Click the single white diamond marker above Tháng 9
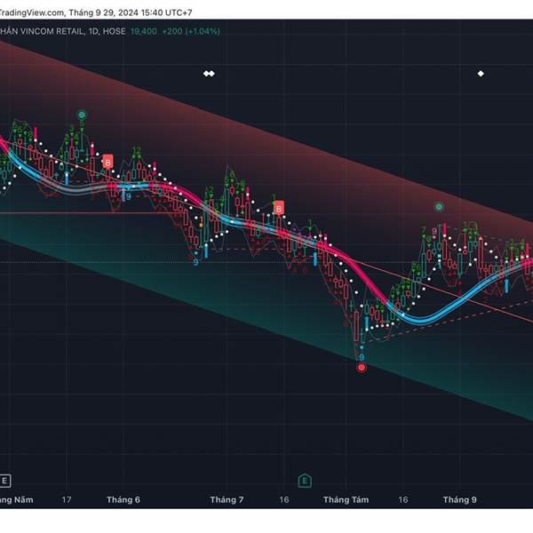 tap(481, 74)
